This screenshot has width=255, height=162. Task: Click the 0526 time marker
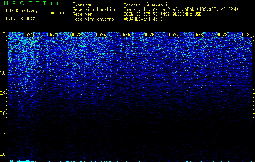pos(150,35)
